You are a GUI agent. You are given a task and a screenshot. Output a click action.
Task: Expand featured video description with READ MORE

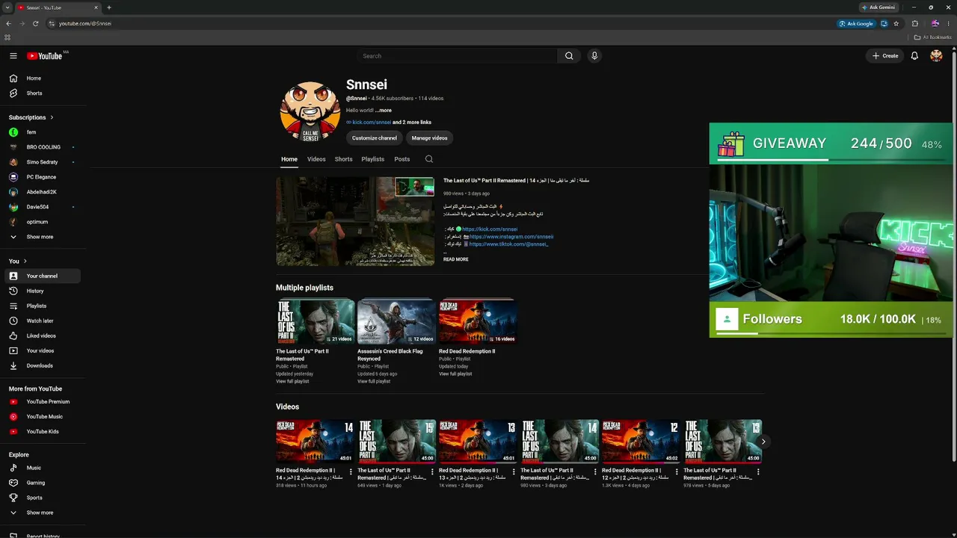click(455, 259)
